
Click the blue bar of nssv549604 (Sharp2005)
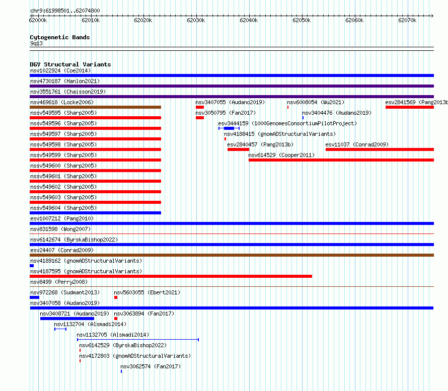pyautogui.click(x=96, y=213)
